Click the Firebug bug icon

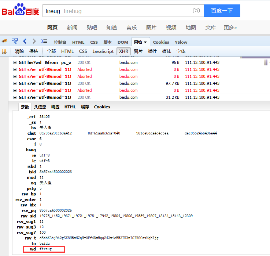[x=4, y=41]
